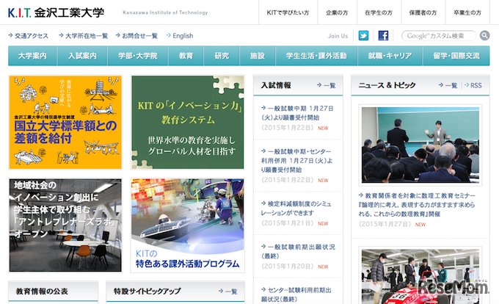Open the 入試案内 menu
The image size is (499, 304).
click(x=82, y=56)
